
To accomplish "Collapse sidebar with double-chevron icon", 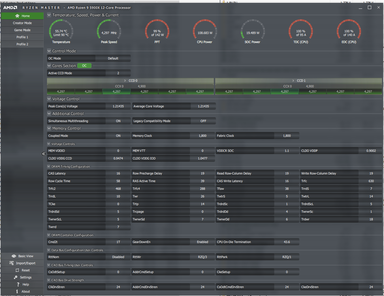I will click(44, 154).
